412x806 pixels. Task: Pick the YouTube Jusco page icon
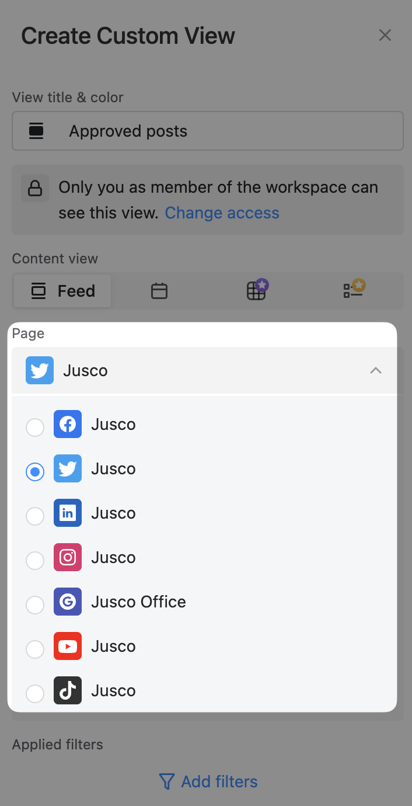coord(68,646)
